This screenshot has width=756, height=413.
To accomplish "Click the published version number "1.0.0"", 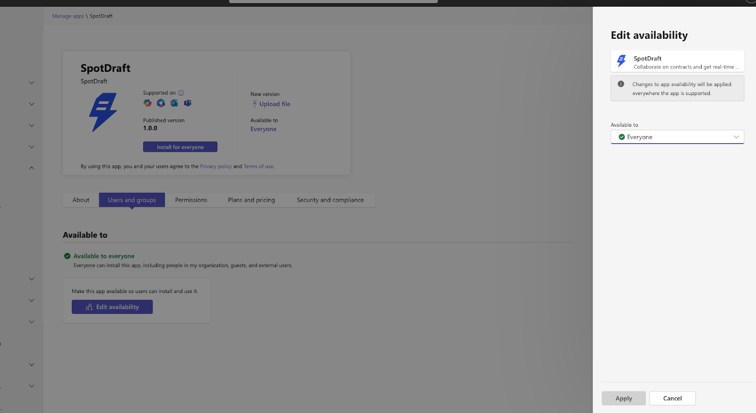I will coord(150,128).
